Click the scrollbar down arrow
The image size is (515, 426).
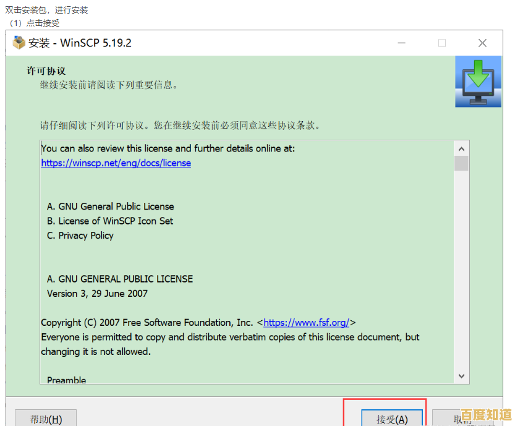click(x=461, y=375)
